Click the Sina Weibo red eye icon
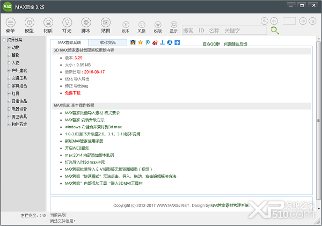 click(155, 42)
